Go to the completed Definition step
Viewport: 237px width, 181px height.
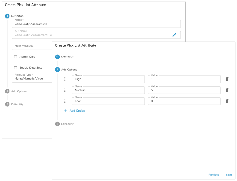(57, 57)
